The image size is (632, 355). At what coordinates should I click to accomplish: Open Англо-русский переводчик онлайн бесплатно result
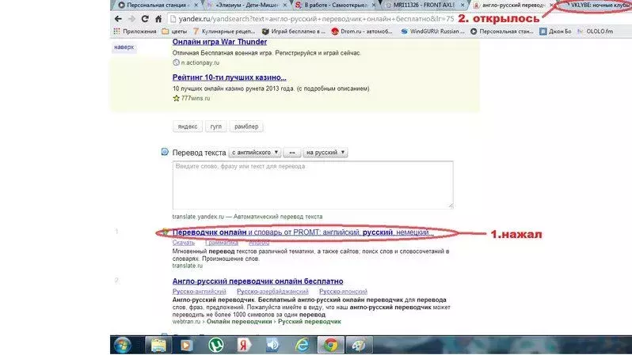(257, 281)
